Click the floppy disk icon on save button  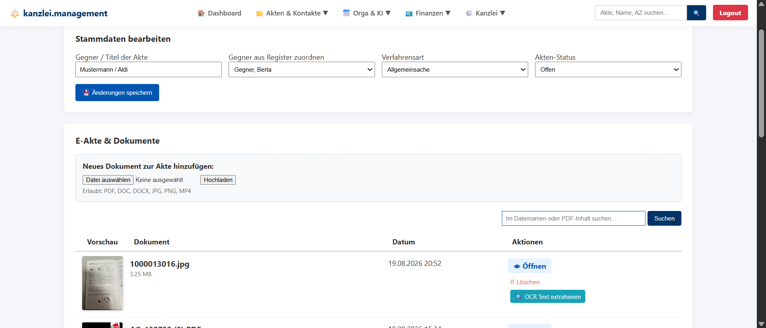click(x=86, y=93)
